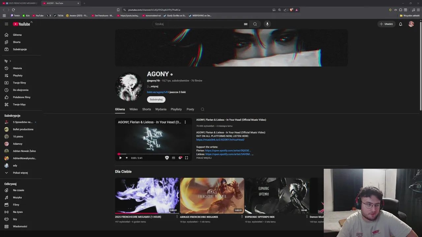Switch to the Shorts channel tab
The width and height of the screenshot is (422, 237).
pyautogui.click(x=147, y=109)
